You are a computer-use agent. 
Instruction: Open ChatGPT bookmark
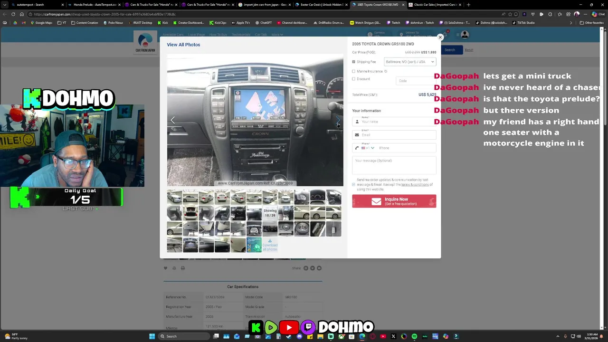pyautogui.click(x=264, y=23)
